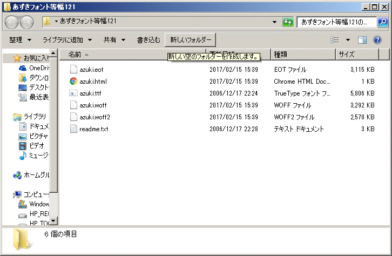Click the Desktop icon in sidebar
Image resolution: width=392 pixels, height=256 pixels.
(23, 87)
